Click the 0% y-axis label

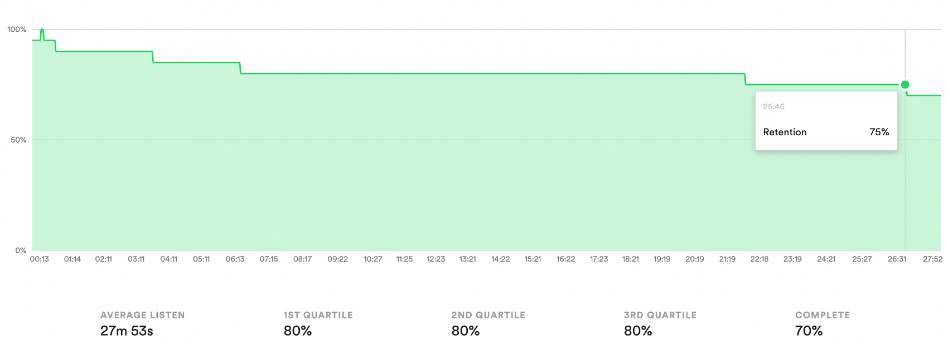(21, 250)
